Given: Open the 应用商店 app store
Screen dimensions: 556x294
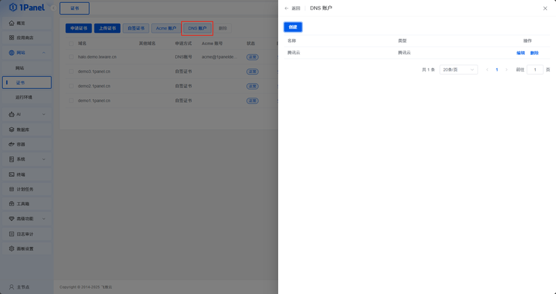Looking at the screenshot, I should click(27, 37).
